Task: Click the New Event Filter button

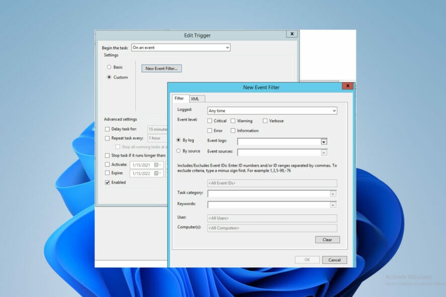Action: point(161,68)
